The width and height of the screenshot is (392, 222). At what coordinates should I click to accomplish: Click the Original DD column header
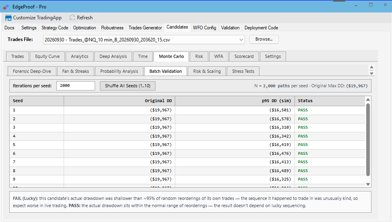(120, 101)
